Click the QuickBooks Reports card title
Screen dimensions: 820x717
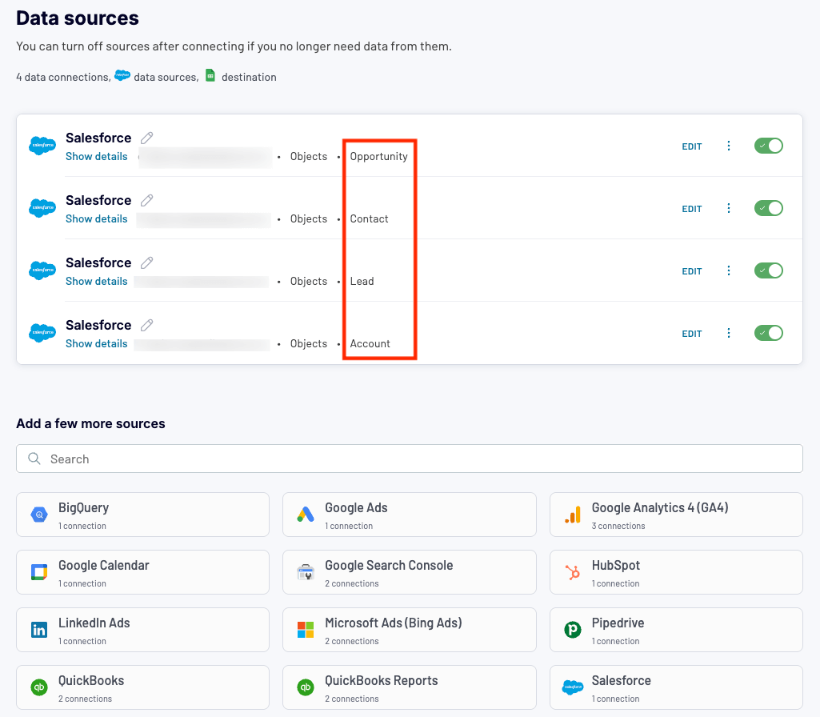coord(382,680)
